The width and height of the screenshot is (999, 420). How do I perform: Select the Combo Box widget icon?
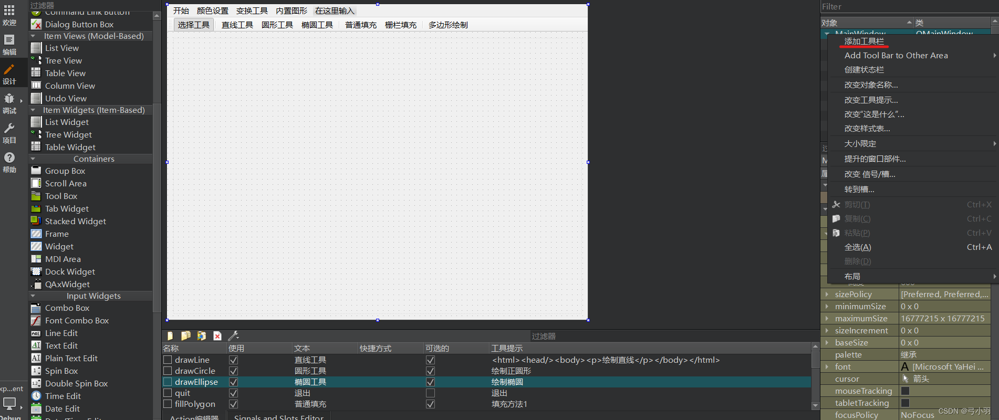[x=36, y=308]
